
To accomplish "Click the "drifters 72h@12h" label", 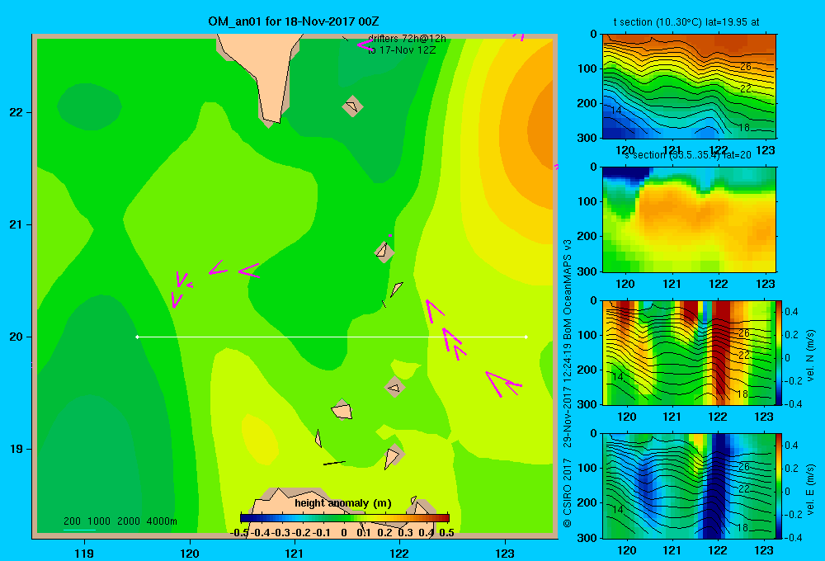I will [407, 39].
